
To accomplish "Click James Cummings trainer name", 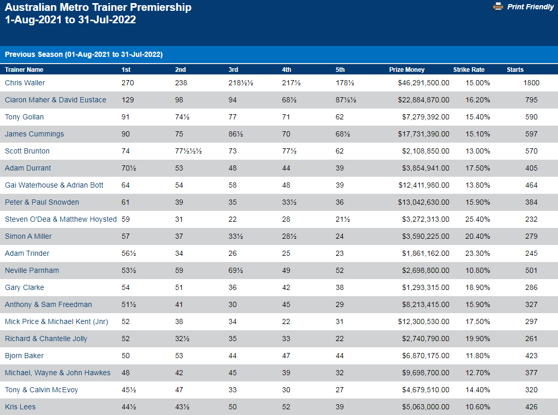I will pos(34,134).
